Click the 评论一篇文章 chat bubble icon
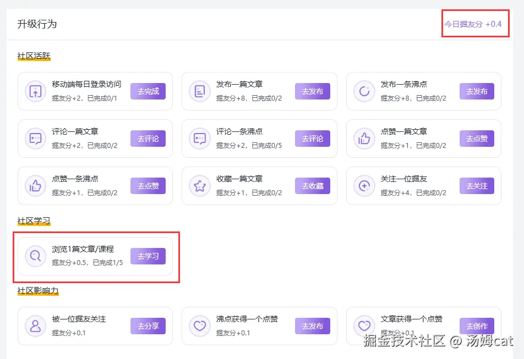This screenshot has height=359, width=524. [x=35, y=139]
